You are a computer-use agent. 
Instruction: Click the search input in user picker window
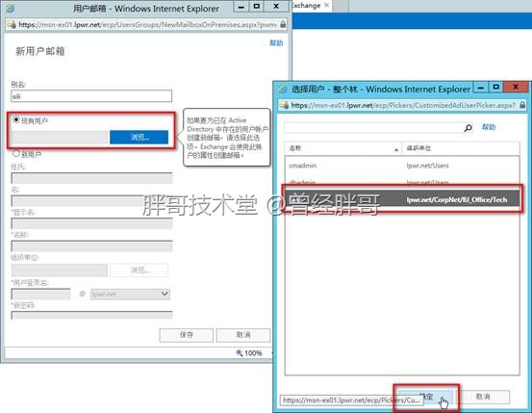coord(374,128)
